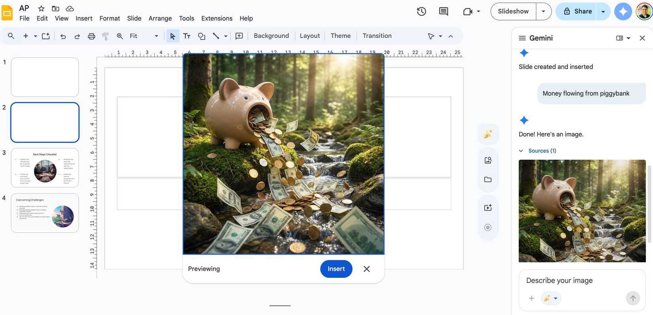Click the insert template slide icon

[46, 36]
